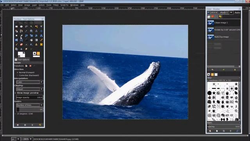This screenshot has width=250, height=141.
Task: Select the Rotate tool
Action: tap(26, 36)
